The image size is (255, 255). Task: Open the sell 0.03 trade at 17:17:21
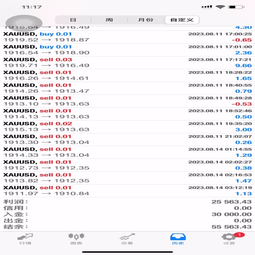127,63
